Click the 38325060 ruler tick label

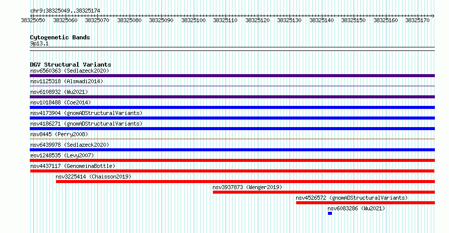point(65,20)
